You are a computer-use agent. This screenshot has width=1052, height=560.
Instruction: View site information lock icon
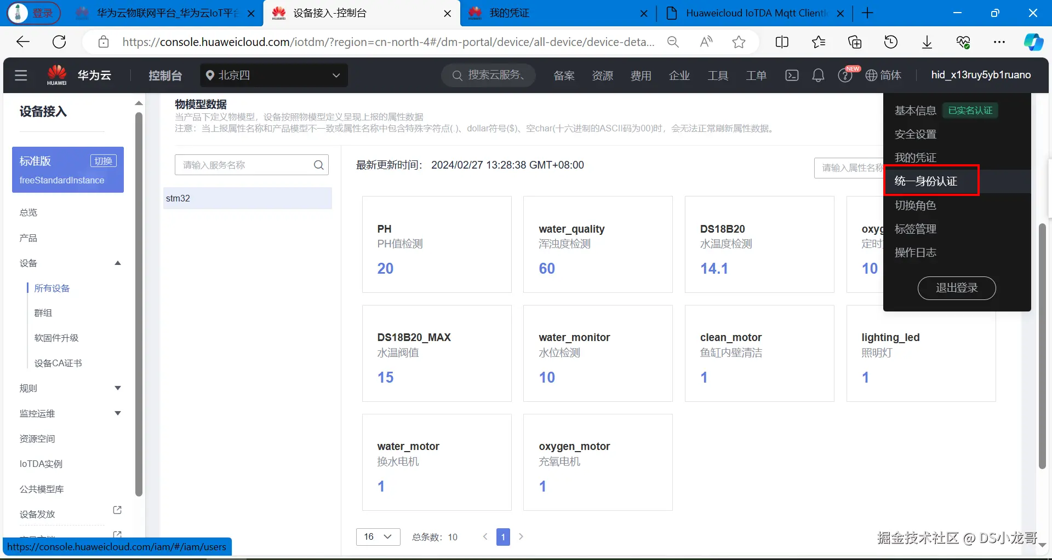click(x=104, y=42)
